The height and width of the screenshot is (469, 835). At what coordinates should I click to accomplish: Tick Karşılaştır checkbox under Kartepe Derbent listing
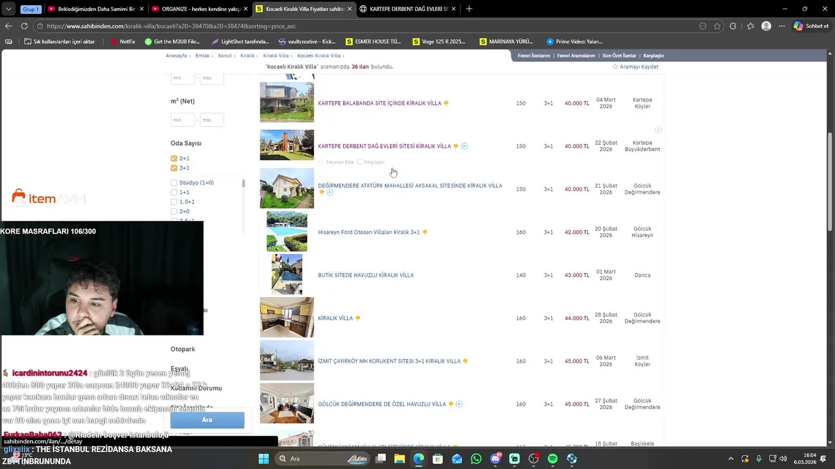pos(359,162)
